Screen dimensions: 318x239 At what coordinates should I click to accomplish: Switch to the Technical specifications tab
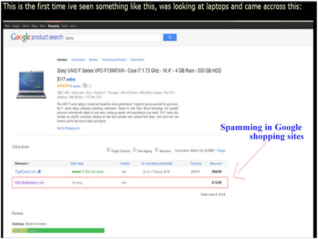click(x=114, y=60)
